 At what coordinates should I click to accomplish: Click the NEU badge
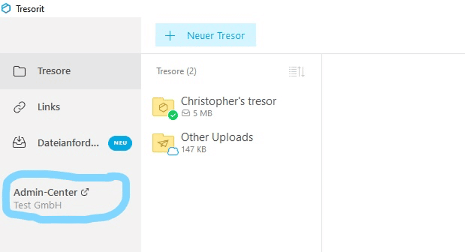120,143
